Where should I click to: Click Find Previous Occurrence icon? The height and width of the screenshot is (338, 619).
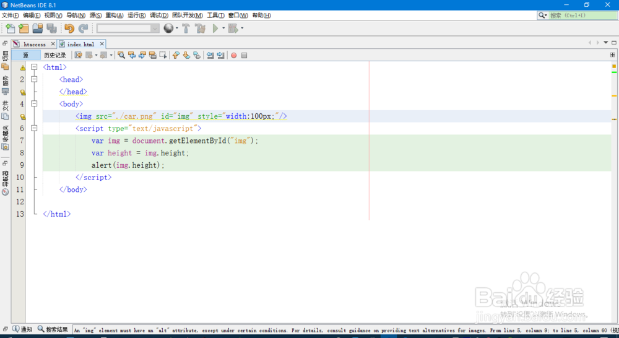132,55
